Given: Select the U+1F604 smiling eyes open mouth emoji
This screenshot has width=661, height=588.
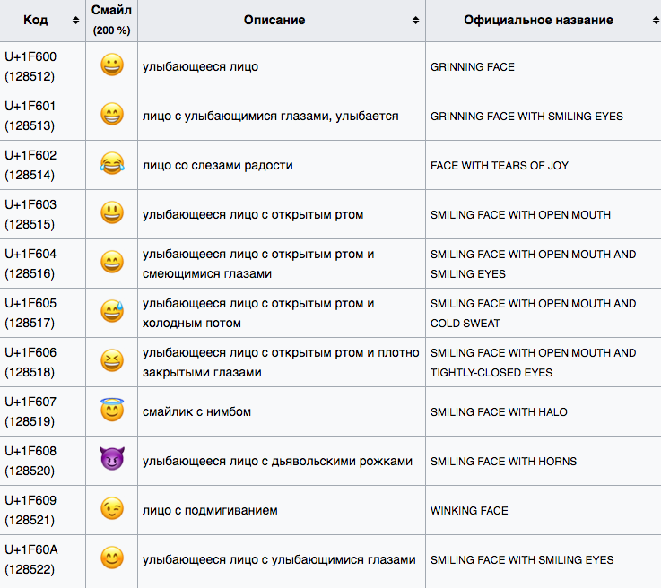Looking at the screenshot, I should (x=112, y=262).
